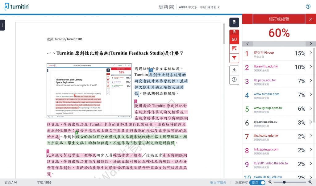Click the assignment title ABCU_中文系一年級_陳瑪莉_2
This screenshot has height=186, width=316.
pos(199,7)
